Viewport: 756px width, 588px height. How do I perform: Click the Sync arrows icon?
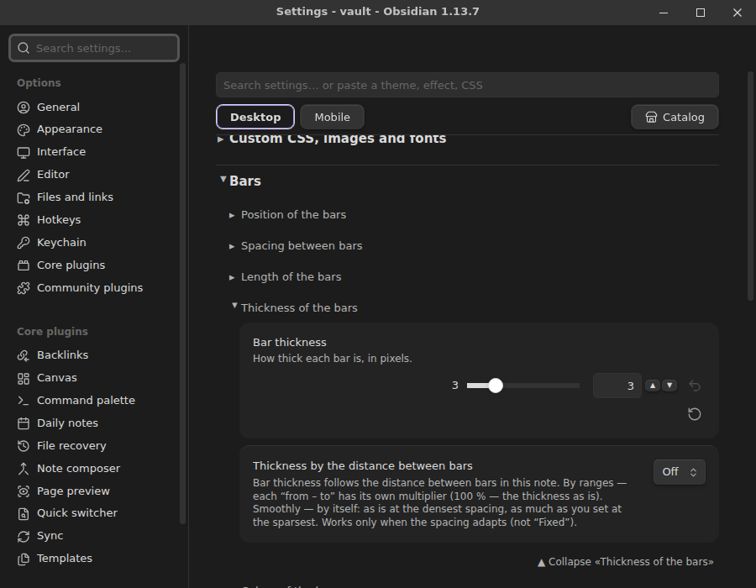24,537
